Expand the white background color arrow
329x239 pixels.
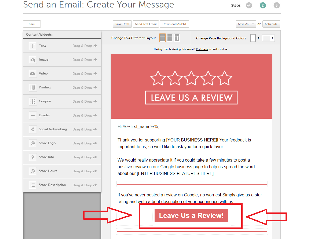click(258, 38)
